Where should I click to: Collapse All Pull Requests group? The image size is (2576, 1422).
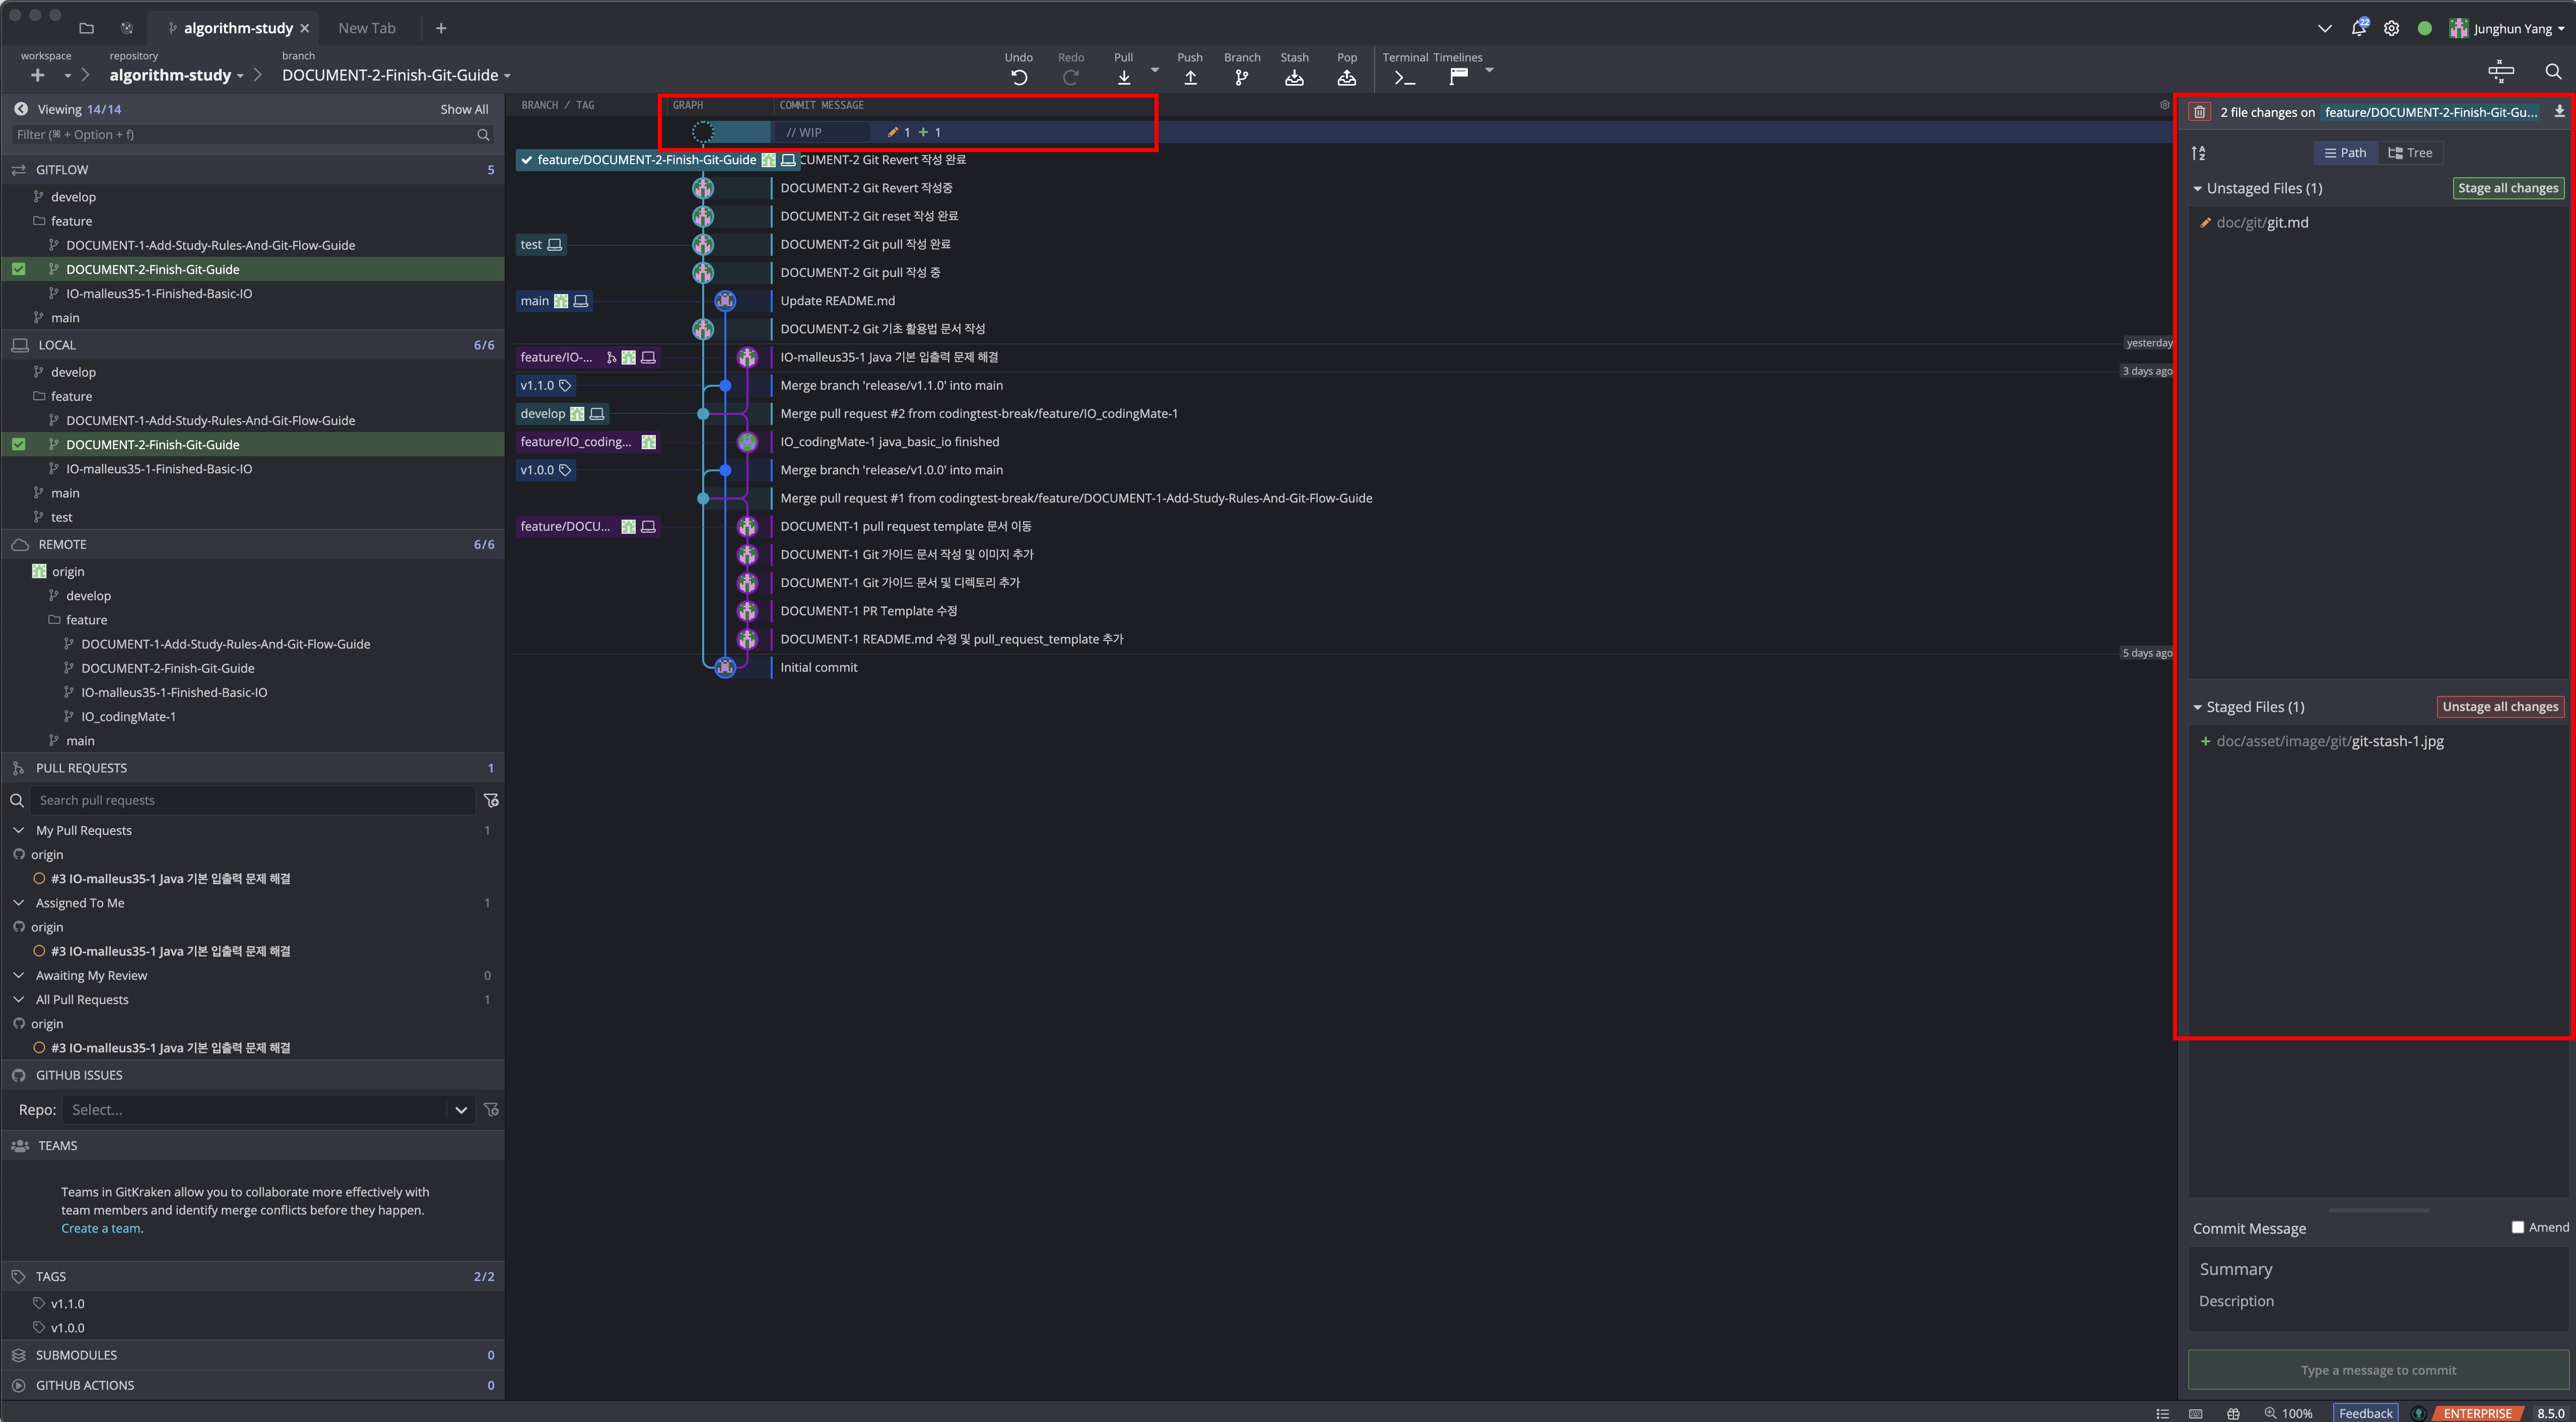pyautogui.click(x=19, y=999)
